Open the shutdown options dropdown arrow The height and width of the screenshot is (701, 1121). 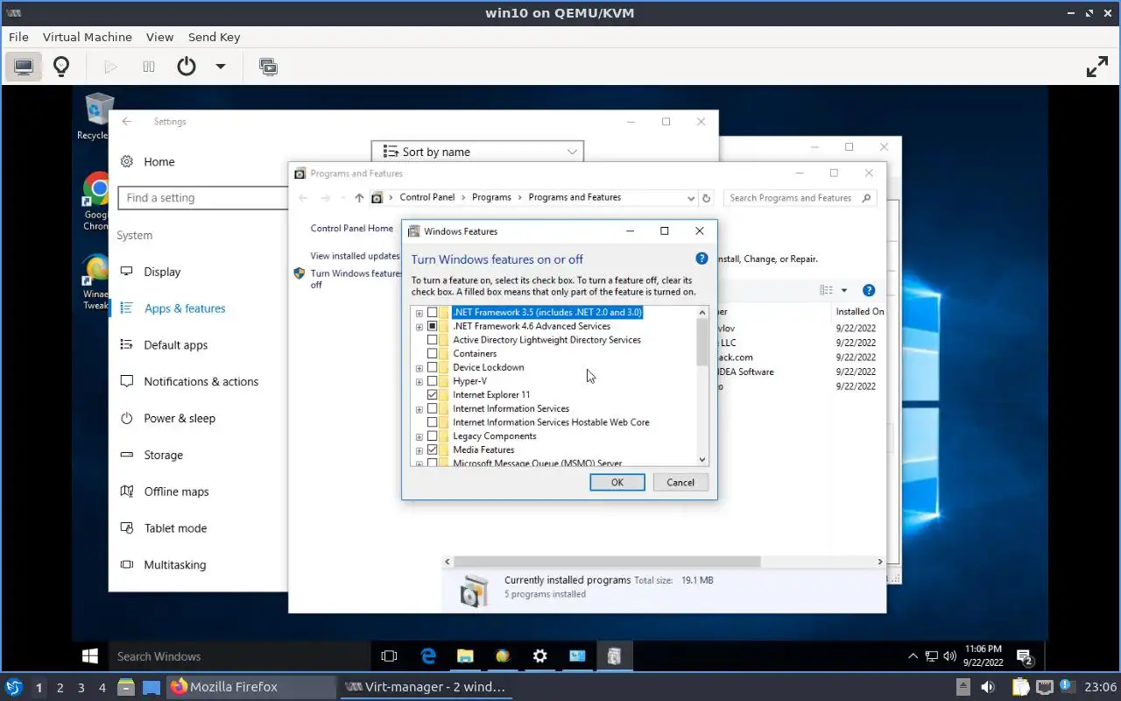[x=221, y=67]
